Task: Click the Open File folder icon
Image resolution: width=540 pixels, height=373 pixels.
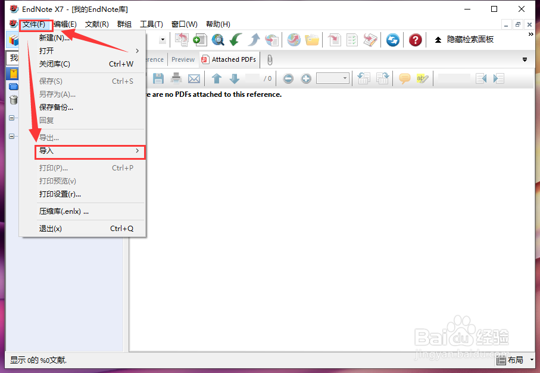Action: [312, 40]
